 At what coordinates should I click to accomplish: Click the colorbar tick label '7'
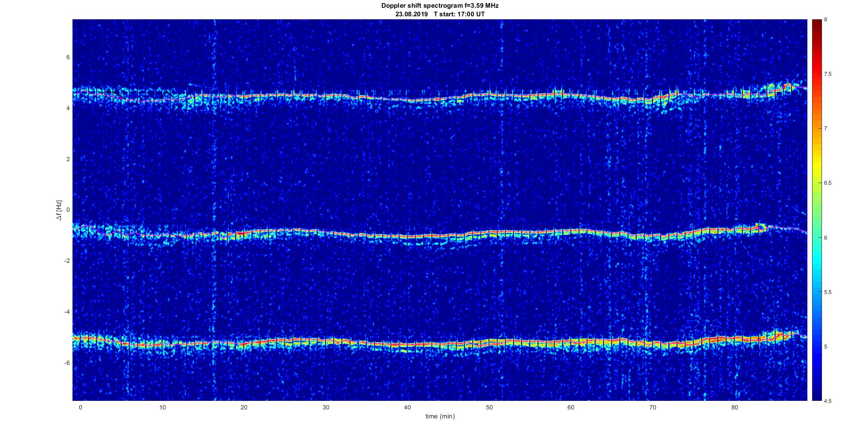(826, 129)
